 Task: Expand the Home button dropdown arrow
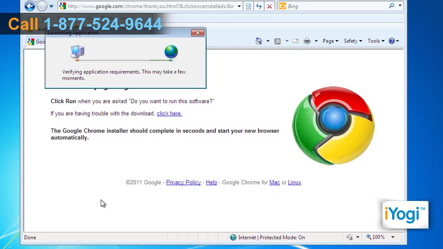268,41
